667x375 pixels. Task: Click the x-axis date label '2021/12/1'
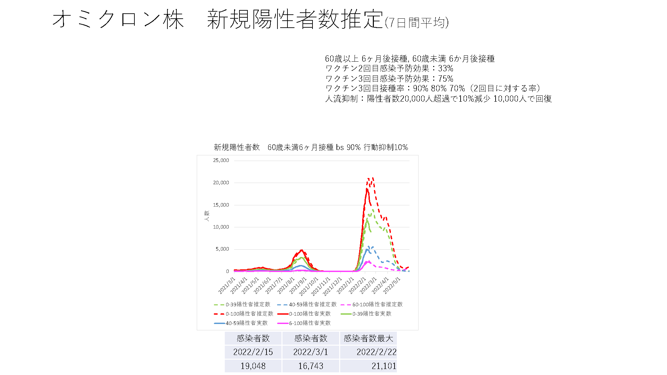pyautogui.click(x=332, y=286)
